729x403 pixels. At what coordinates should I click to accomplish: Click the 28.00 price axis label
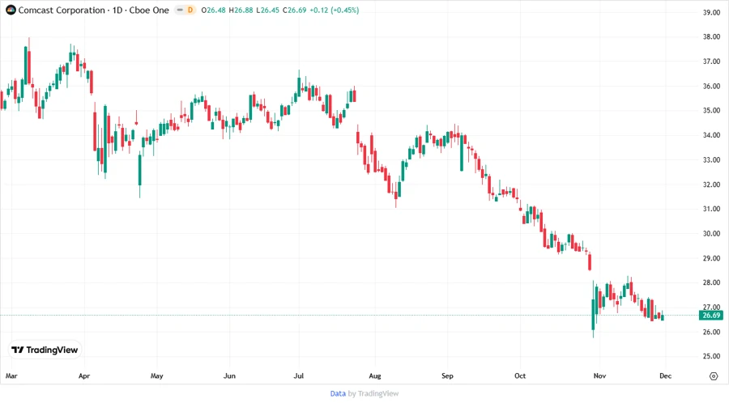pyautogui.click(x=711, y=282)
